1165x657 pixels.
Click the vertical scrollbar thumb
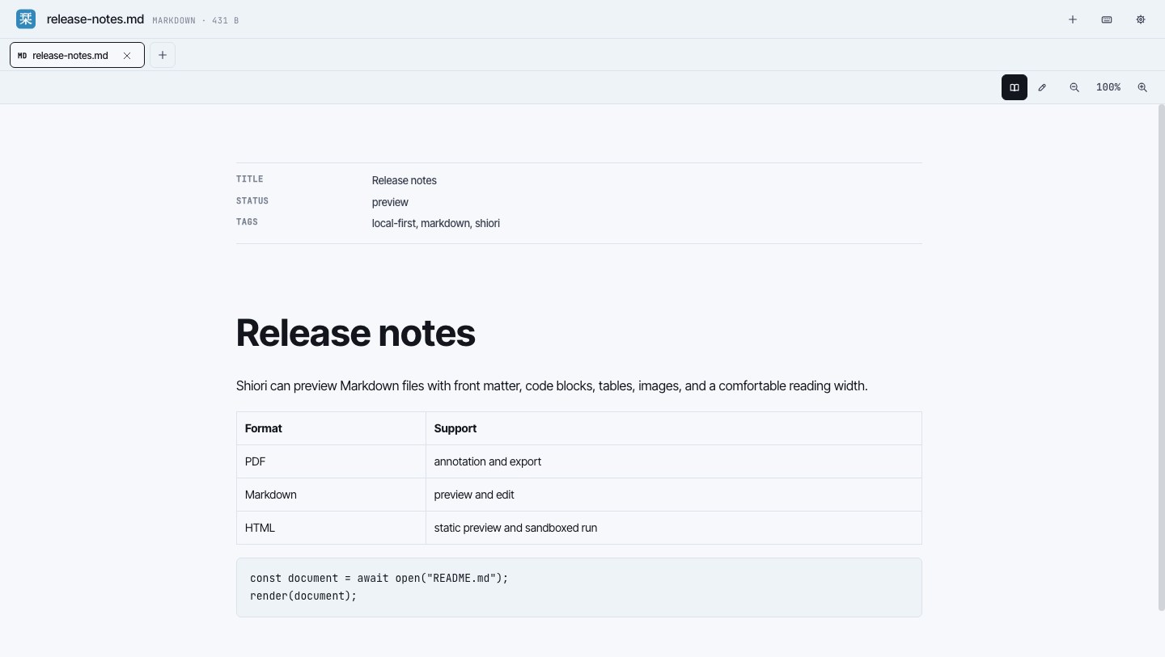pos(1162,358)
